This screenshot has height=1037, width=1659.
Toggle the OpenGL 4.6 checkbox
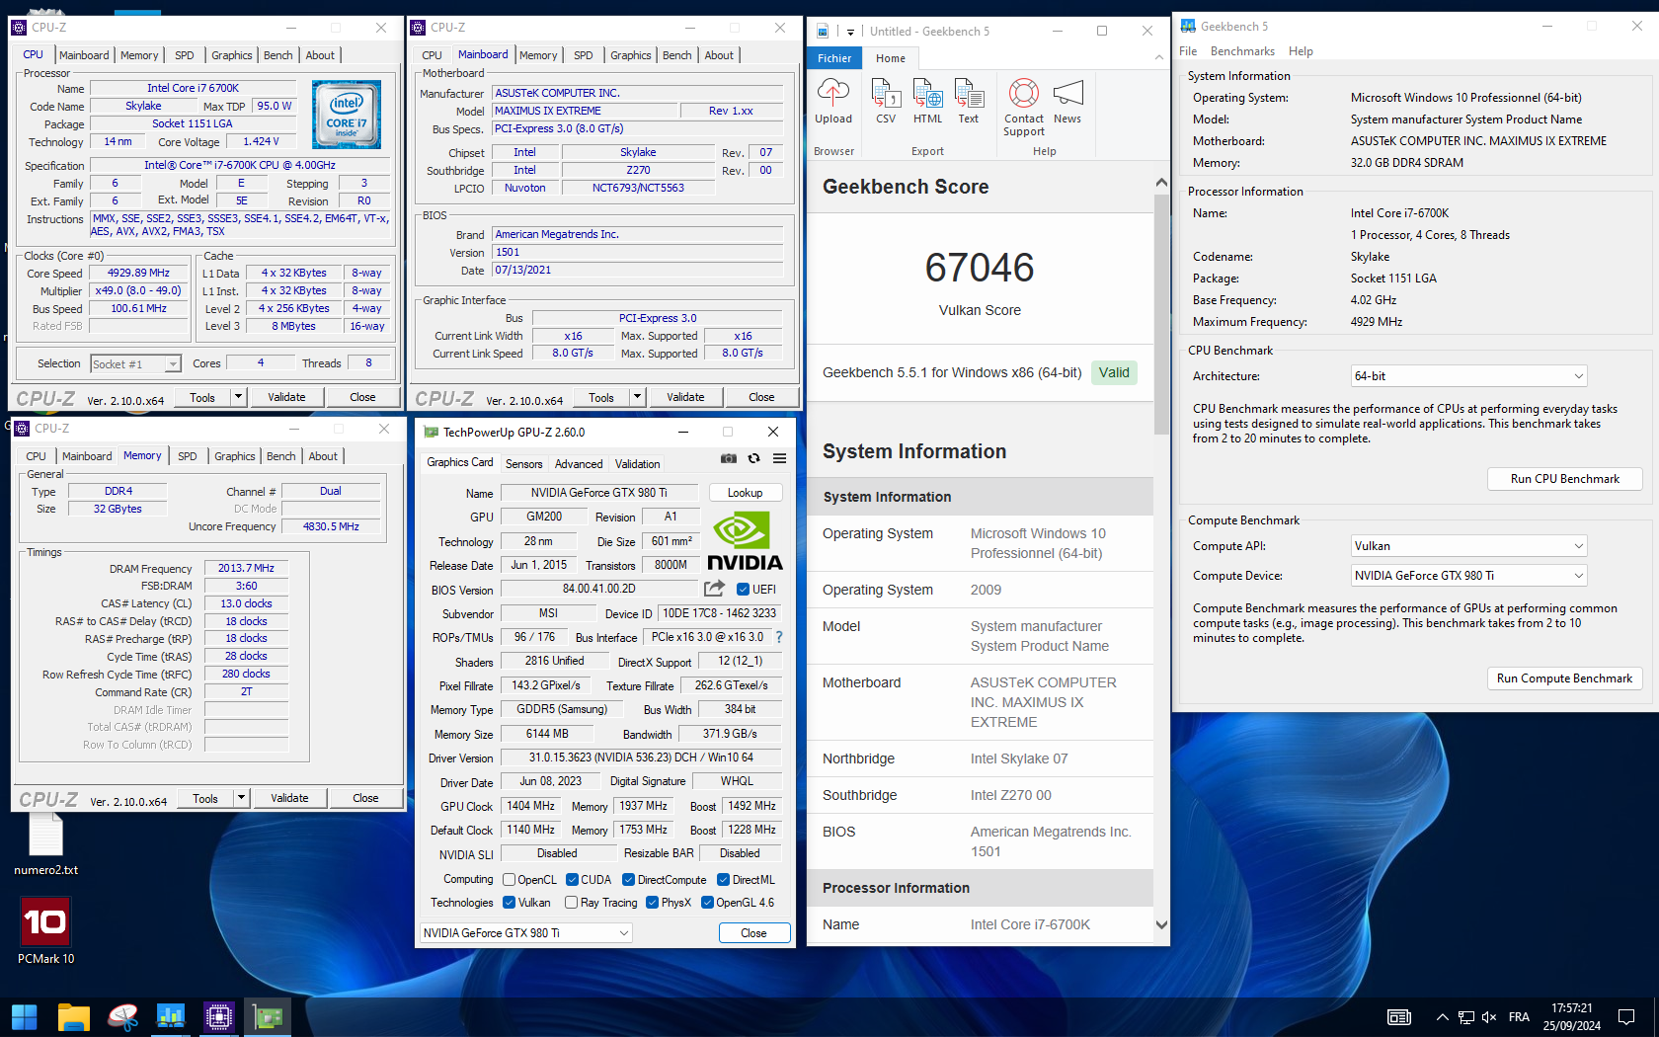pyautogui.click(x=707, y=902)
